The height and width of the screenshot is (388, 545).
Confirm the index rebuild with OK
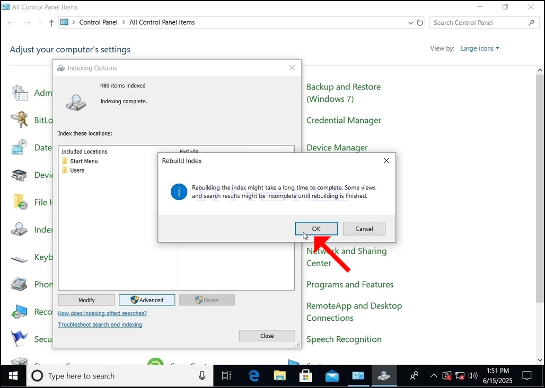[316, 229]
